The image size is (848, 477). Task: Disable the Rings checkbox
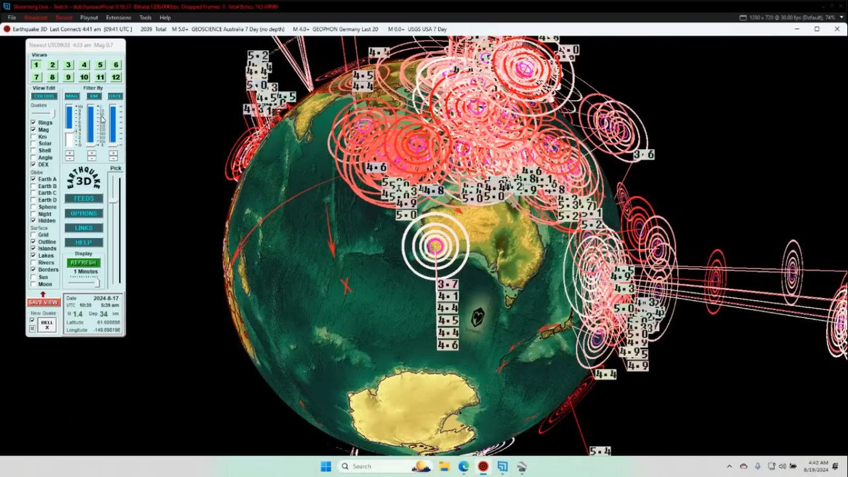34,123
